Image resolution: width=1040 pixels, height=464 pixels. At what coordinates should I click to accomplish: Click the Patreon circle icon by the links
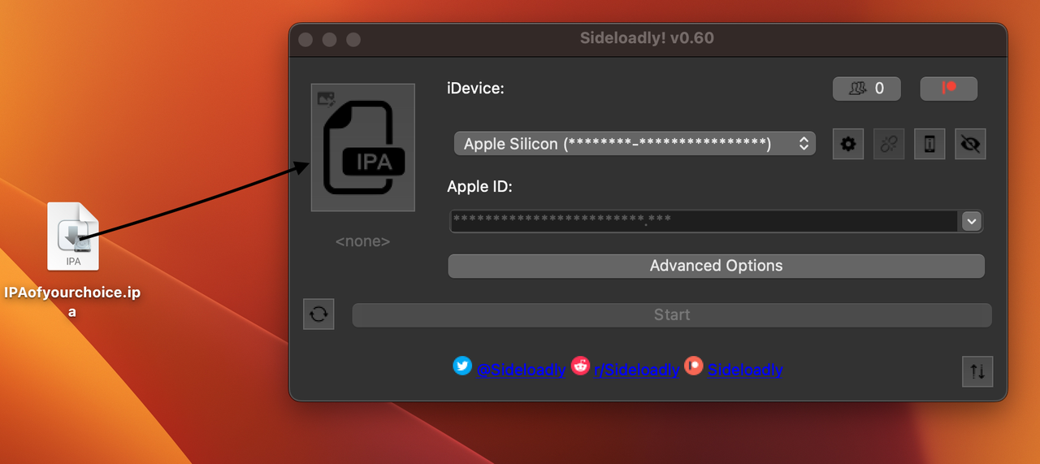coord(693,366)
